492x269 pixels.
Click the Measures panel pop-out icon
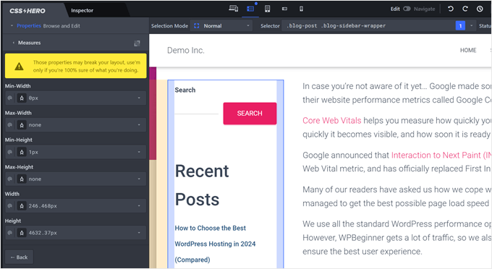pyautogui.click(x=137, y=43)
